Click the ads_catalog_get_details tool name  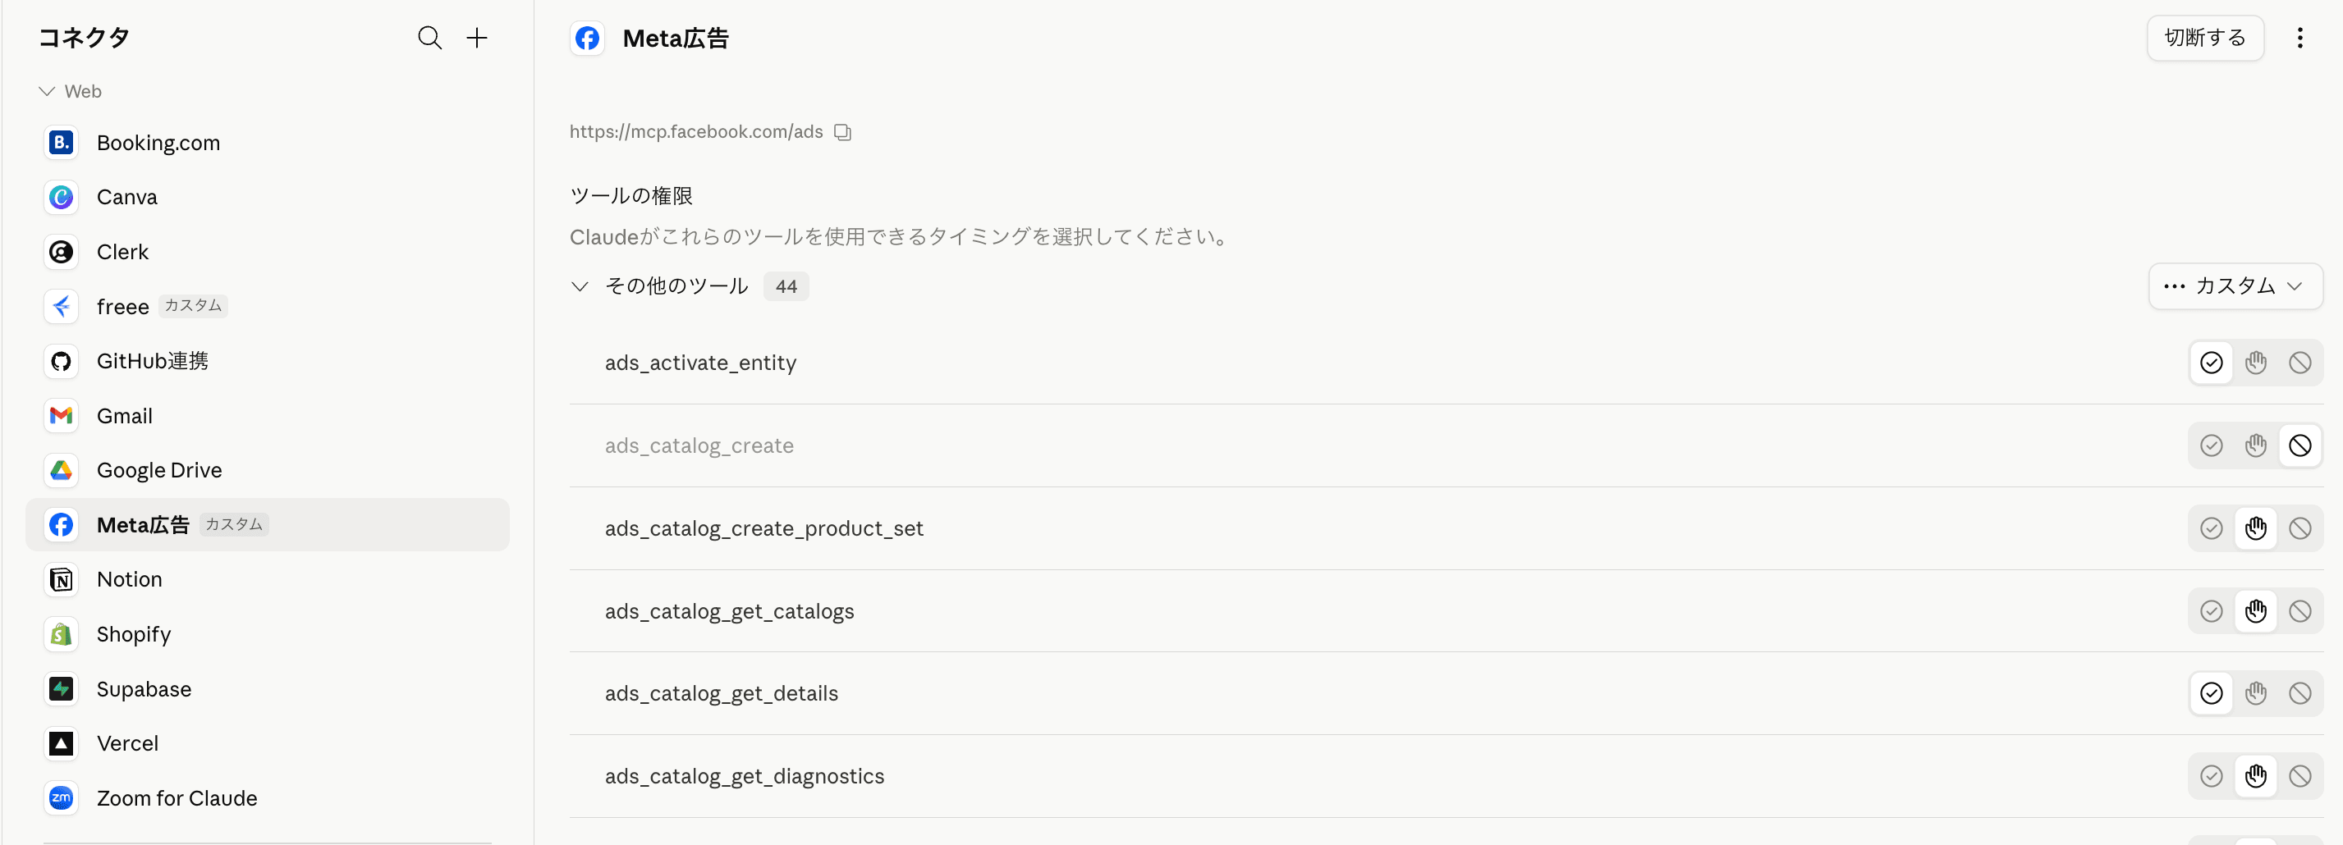tap(722, 693)
